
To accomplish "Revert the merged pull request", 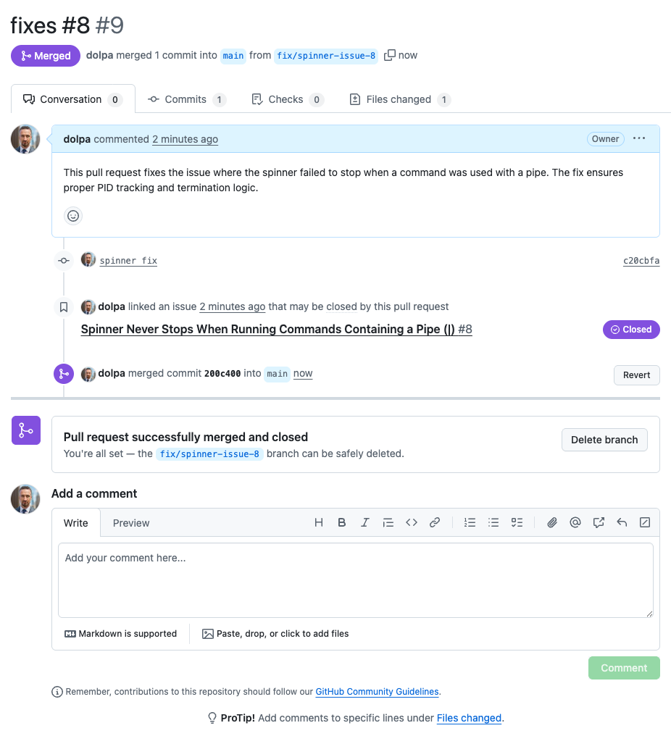I will pyautogui.click(x=636, y=375).
